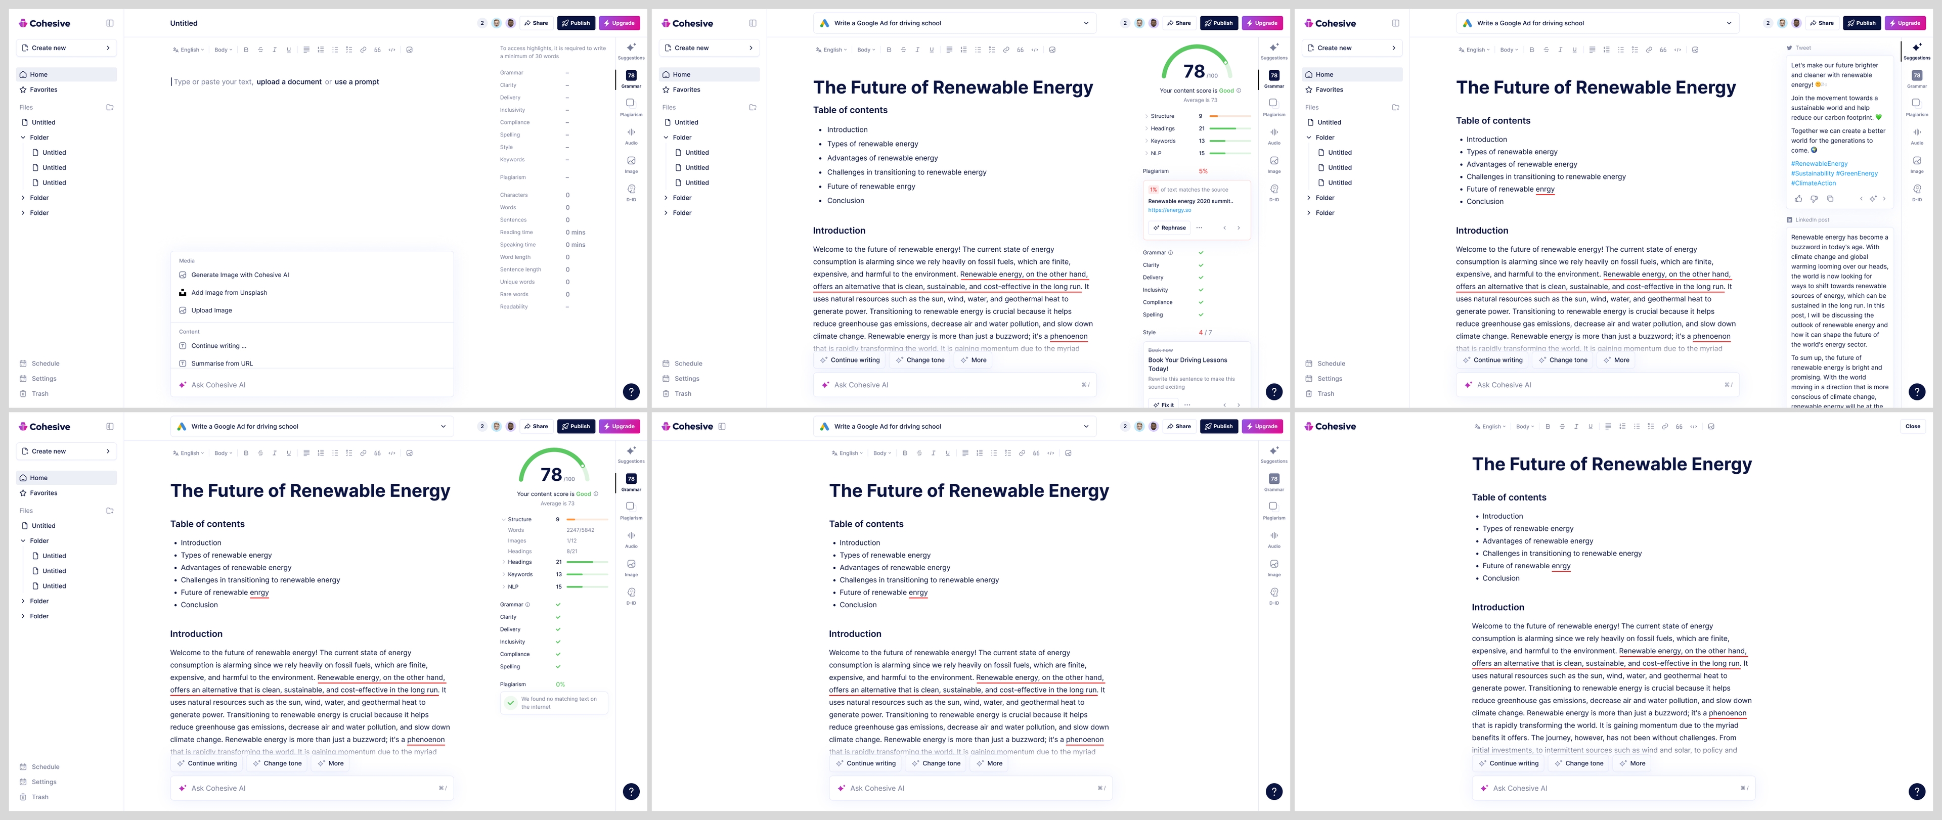Click NLP score bar under expanded Structure section

(587, 586)
